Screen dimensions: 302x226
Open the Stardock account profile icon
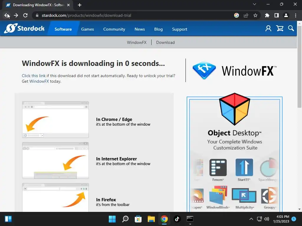point(268,29)
